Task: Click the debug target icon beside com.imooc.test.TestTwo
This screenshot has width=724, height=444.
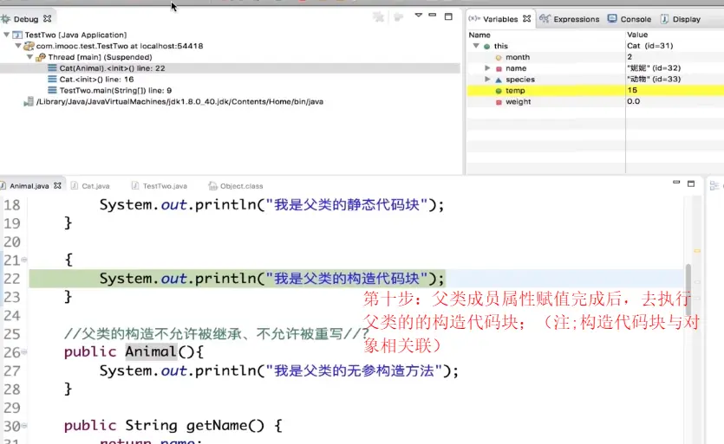Action: click(29, 46)
